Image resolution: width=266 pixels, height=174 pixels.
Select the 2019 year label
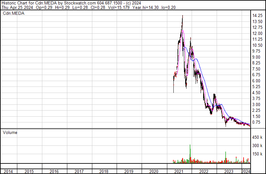point(129,171)
